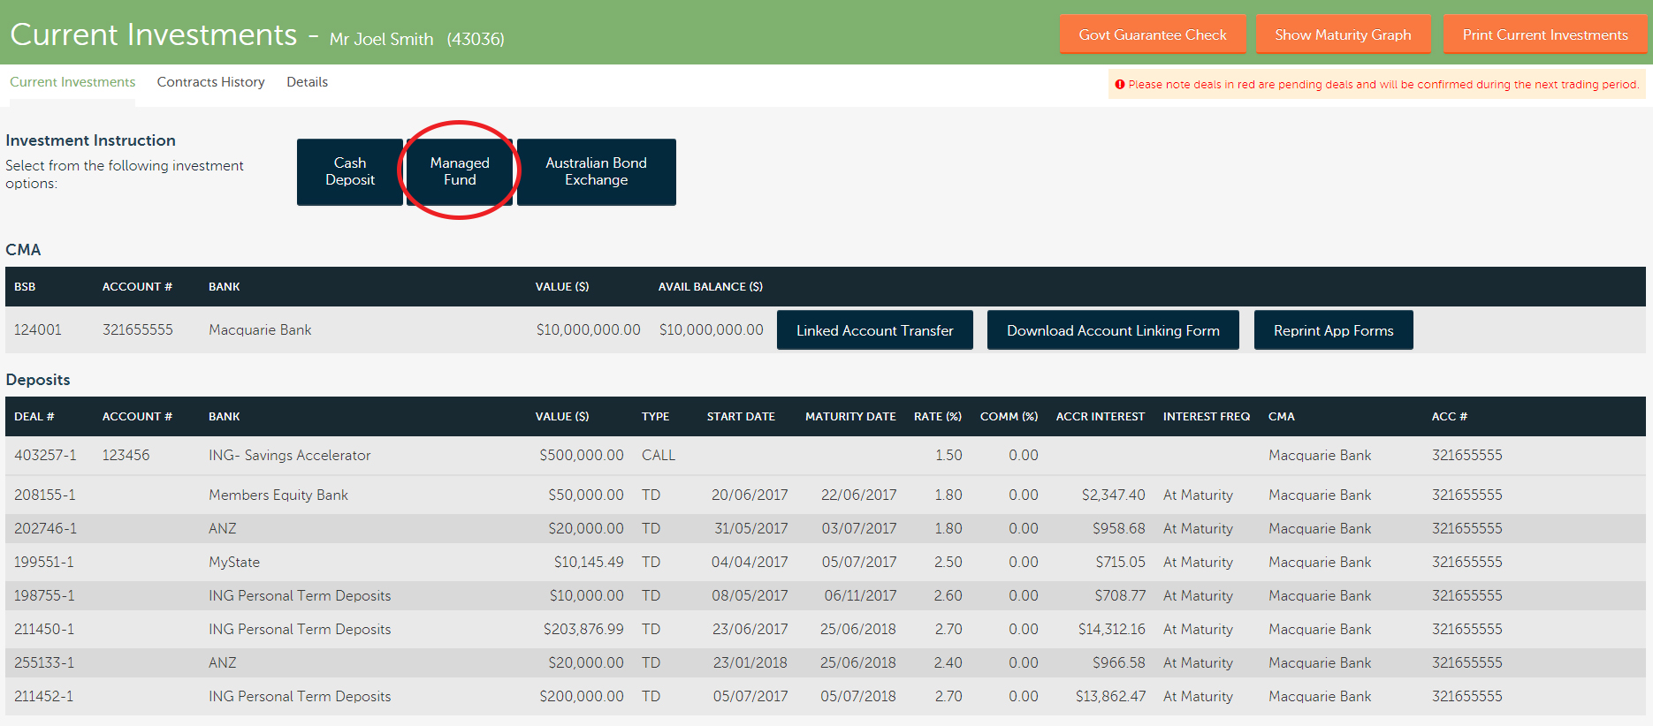Choose Australian Bond Exchange option

[597, 171]
